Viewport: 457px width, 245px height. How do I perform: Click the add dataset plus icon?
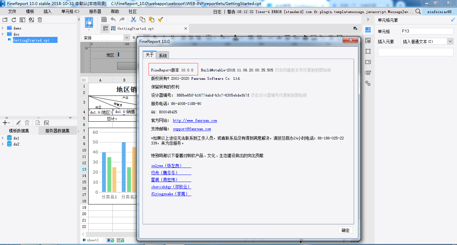[x=4, y=123]
